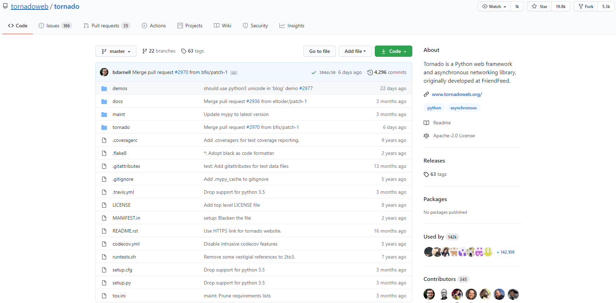Open the www.tornadoweb.org website link
This screenshot has width=616, height=303.
click(x=457, y=94)
